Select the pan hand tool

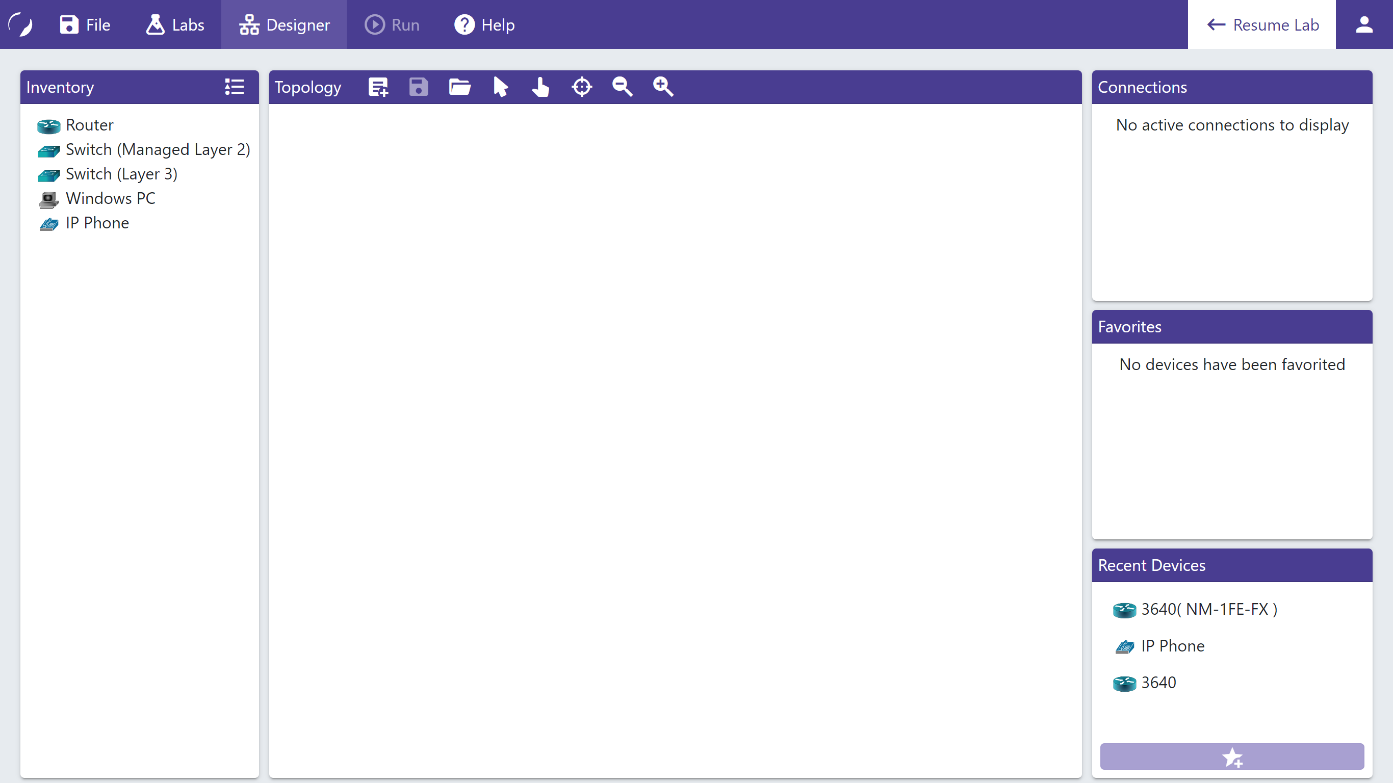coord(540,87)
